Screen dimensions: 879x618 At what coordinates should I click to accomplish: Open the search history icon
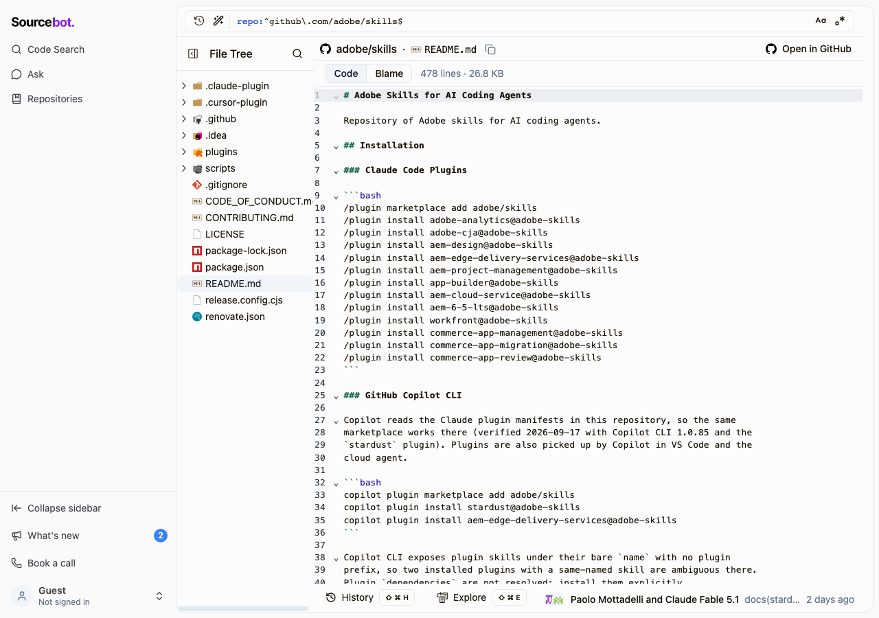tap(199, 21)
